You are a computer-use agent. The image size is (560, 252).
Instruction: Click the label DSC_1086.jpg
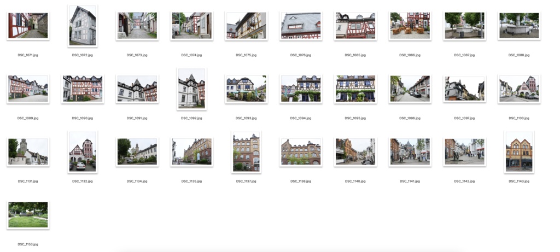[410, 55]
